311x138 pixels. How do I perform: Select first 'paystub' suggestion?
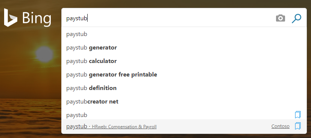point(184,34)
